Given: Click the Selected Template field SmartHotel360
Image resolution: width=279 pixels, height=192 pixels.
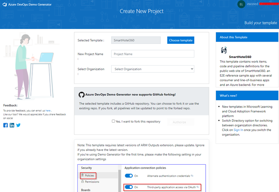Looking at the screenshot, I should click(136, 40).
